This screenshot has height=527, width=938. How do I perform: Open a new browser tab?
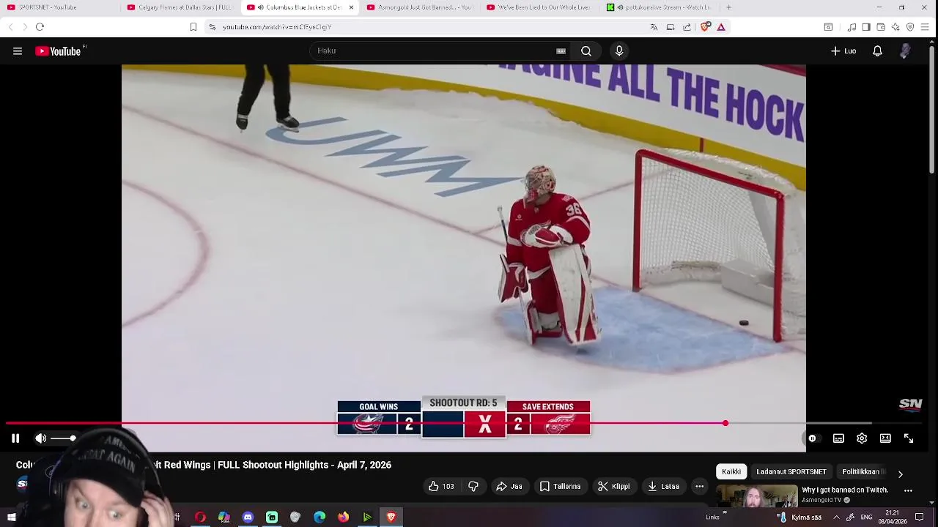coord(728,7)
